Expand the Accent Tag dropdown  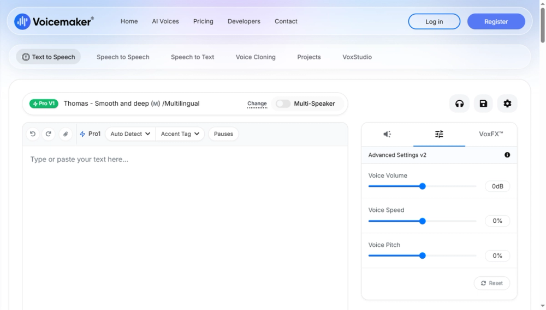coord(180,134)
